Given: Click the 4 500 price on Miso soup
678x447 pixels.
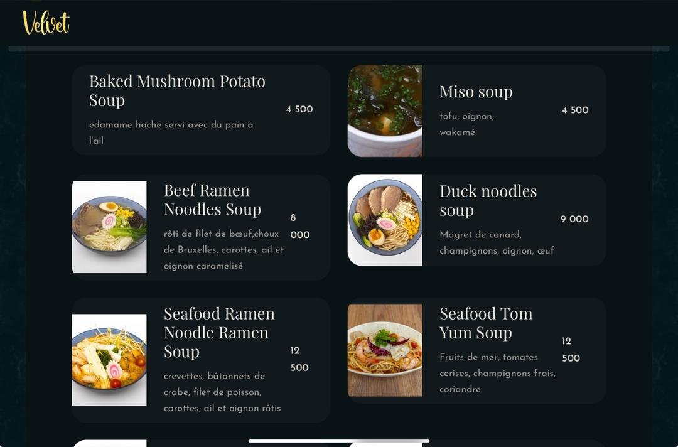Looking at the screenshot, I should pyautogui.click(x=575, y=110).
